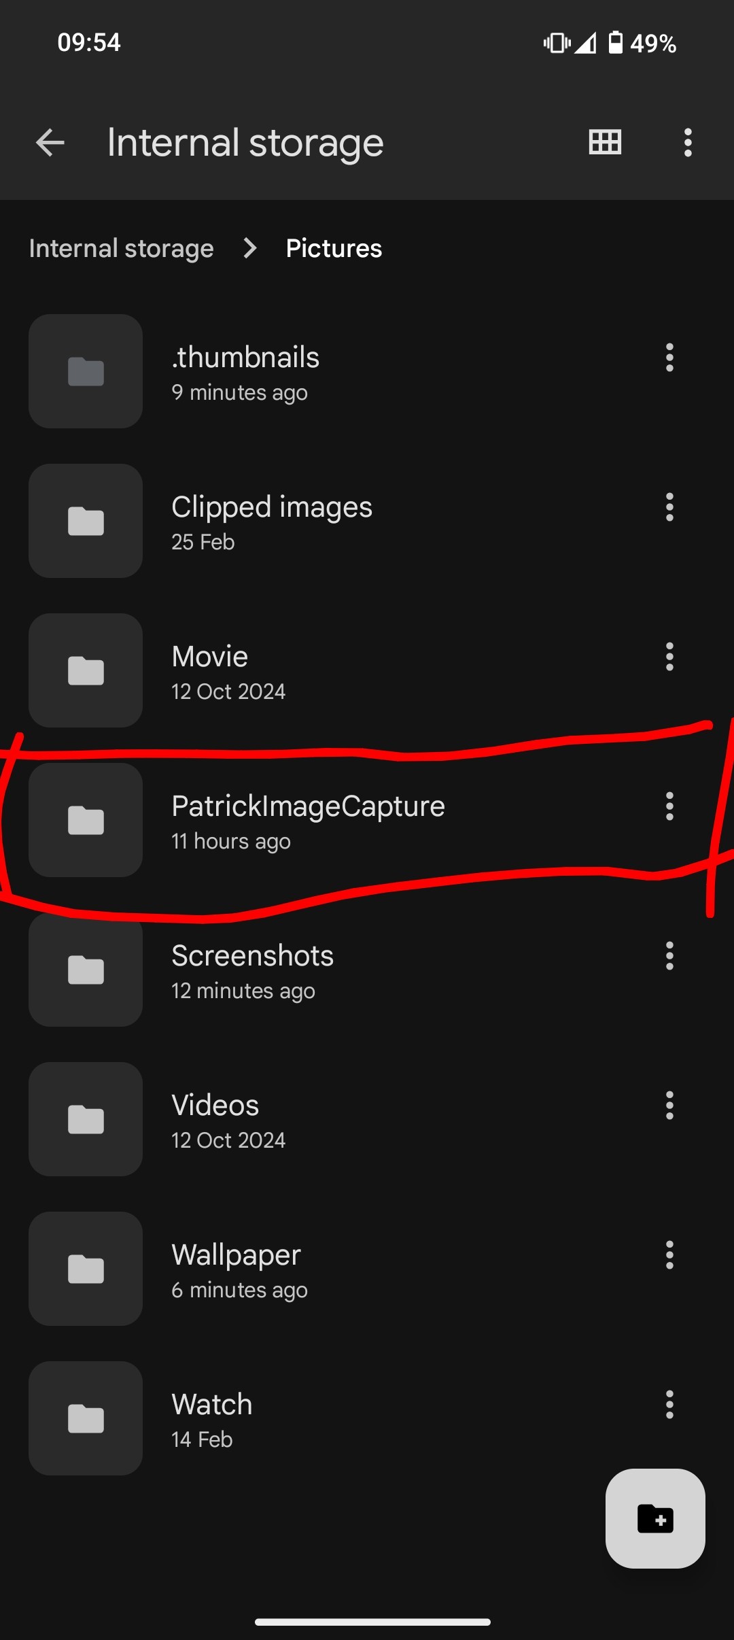Viewport: 734px width, 1640px height.
Task: Switch to grid view layout
Action: [605, 143]
